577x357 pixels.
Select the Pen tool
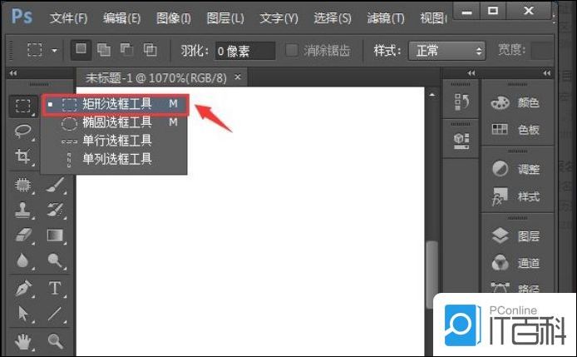(22, 289)
